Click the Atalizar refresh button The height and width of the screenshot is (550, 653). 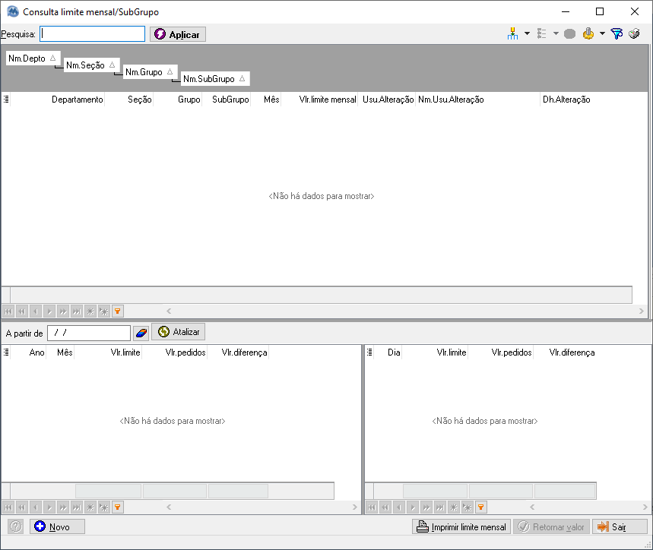click(178, 332)
